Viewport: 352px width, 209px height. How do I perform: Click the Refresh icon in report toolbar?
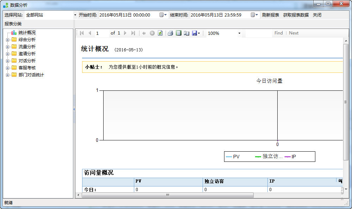pos(160,33)
